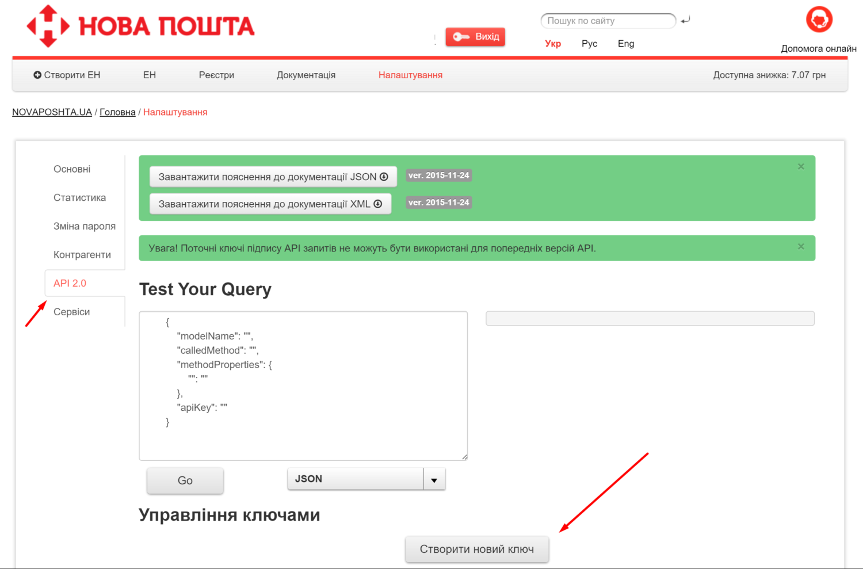Download XML documentation explanation

(x=270, y=204)
